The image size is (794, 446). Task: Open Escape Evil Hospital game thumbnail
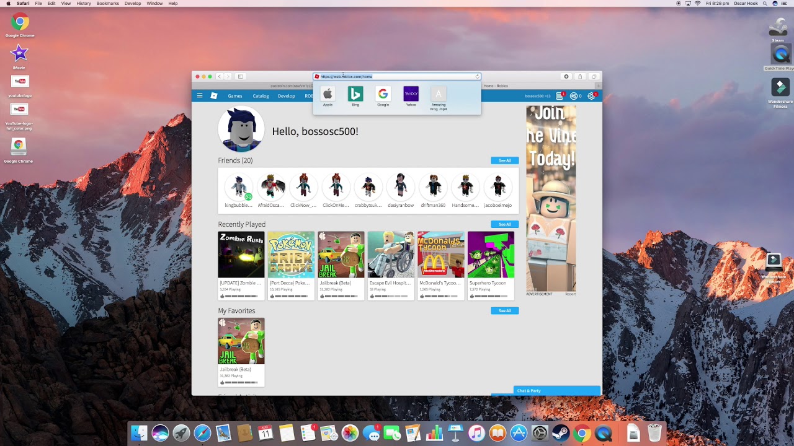[x=391, y=255]
